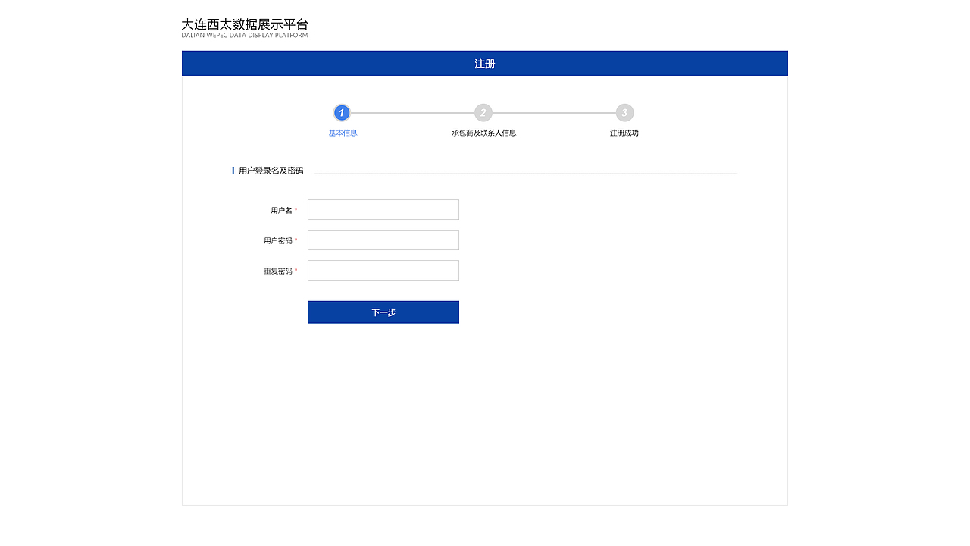Click the 用户名 field label

(282, 210)
